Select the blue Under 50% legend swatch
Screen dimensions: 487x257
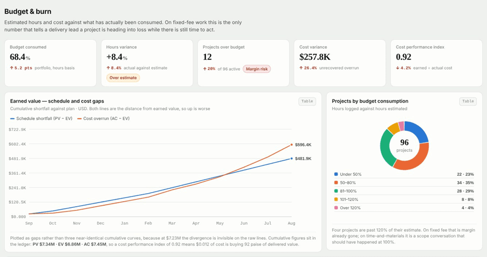tap(336, 174)
